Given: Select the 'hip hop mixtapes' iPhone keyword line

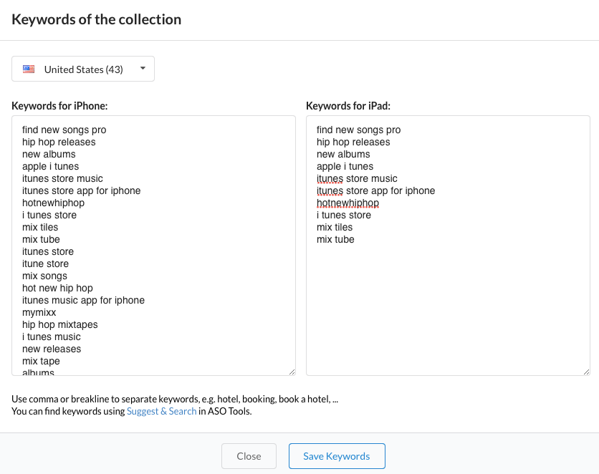Looking at the screenshot, I should pyautogui.click(x=59, y=324).
